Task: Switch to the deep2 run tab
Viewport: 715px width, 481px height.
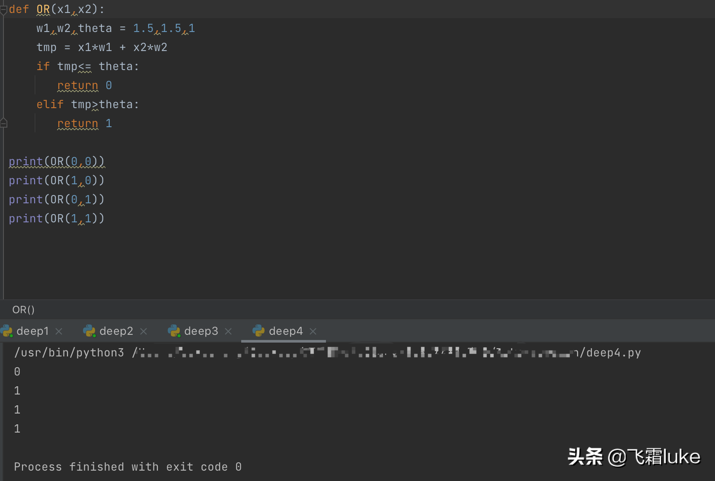Action: click(x=116, y=331)
